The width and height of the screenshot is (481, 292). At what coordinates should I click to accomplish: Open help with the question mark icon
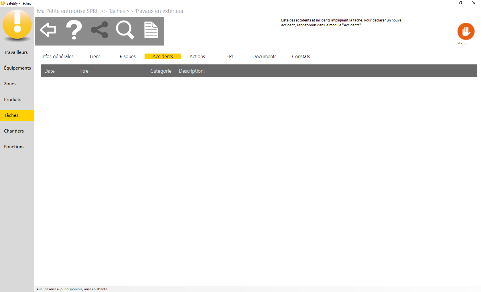click(x=74, y=30)
